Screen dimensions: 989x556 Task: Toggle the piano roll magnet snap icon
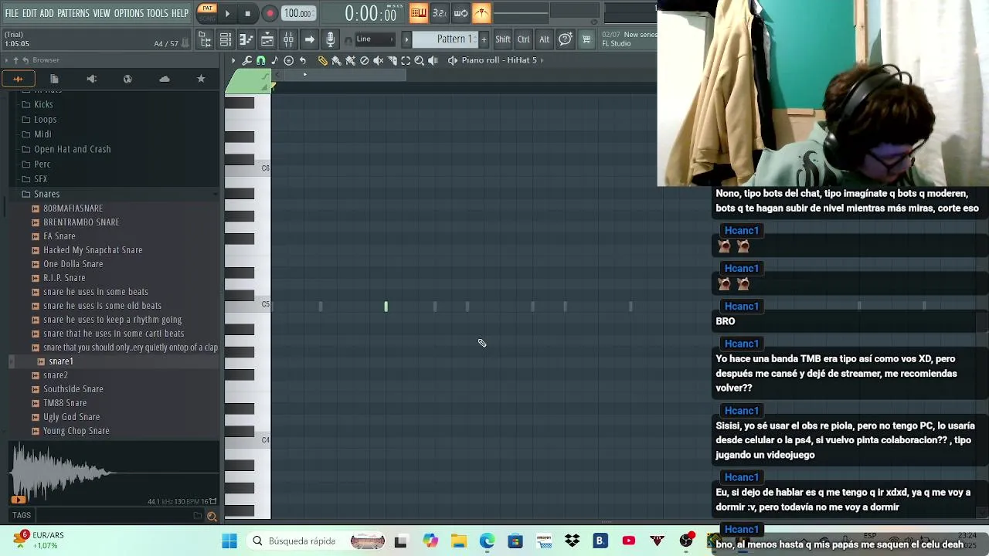click(x=261, y=60)
